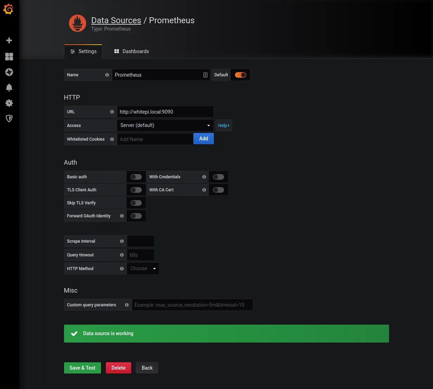Click the red Delete button

[x=119, y=368]
